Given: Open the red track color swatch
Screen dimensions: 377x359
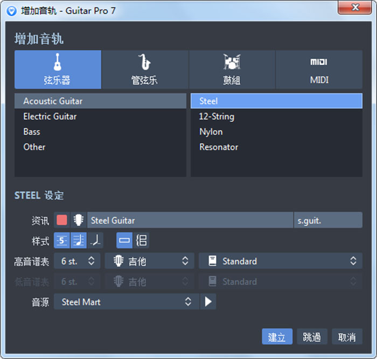Looking at the screenshot, I should coord(62,220).
